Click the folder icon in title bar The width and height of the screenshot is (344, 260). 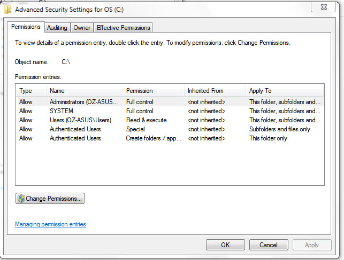(x=7, y=10)
